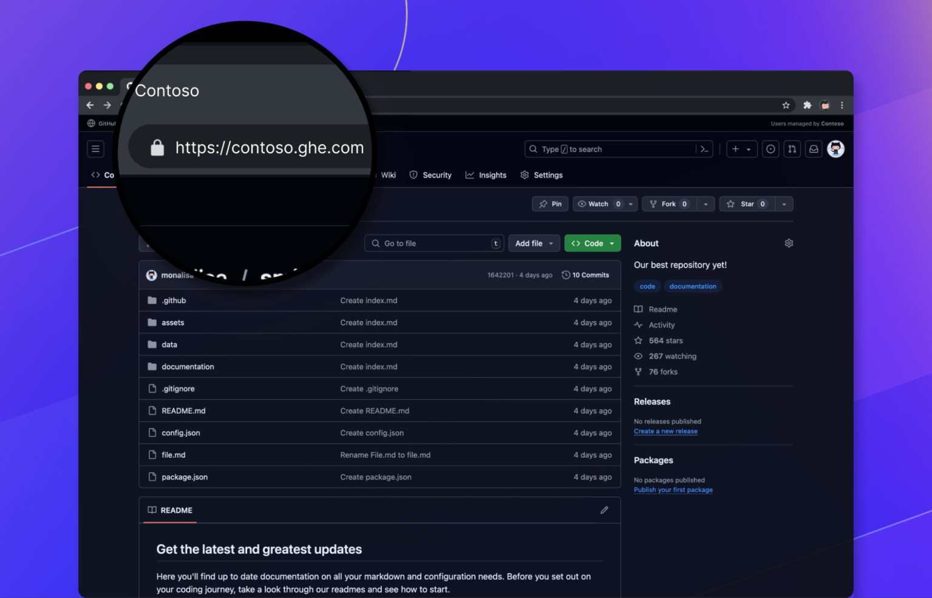Switch to the Settings tab

coord(547,175)
